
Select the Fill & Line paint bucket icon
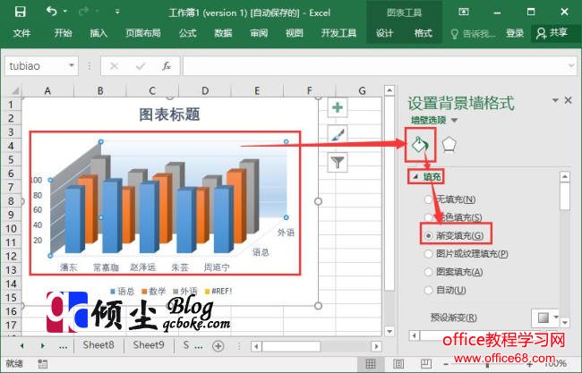(420, 145)
